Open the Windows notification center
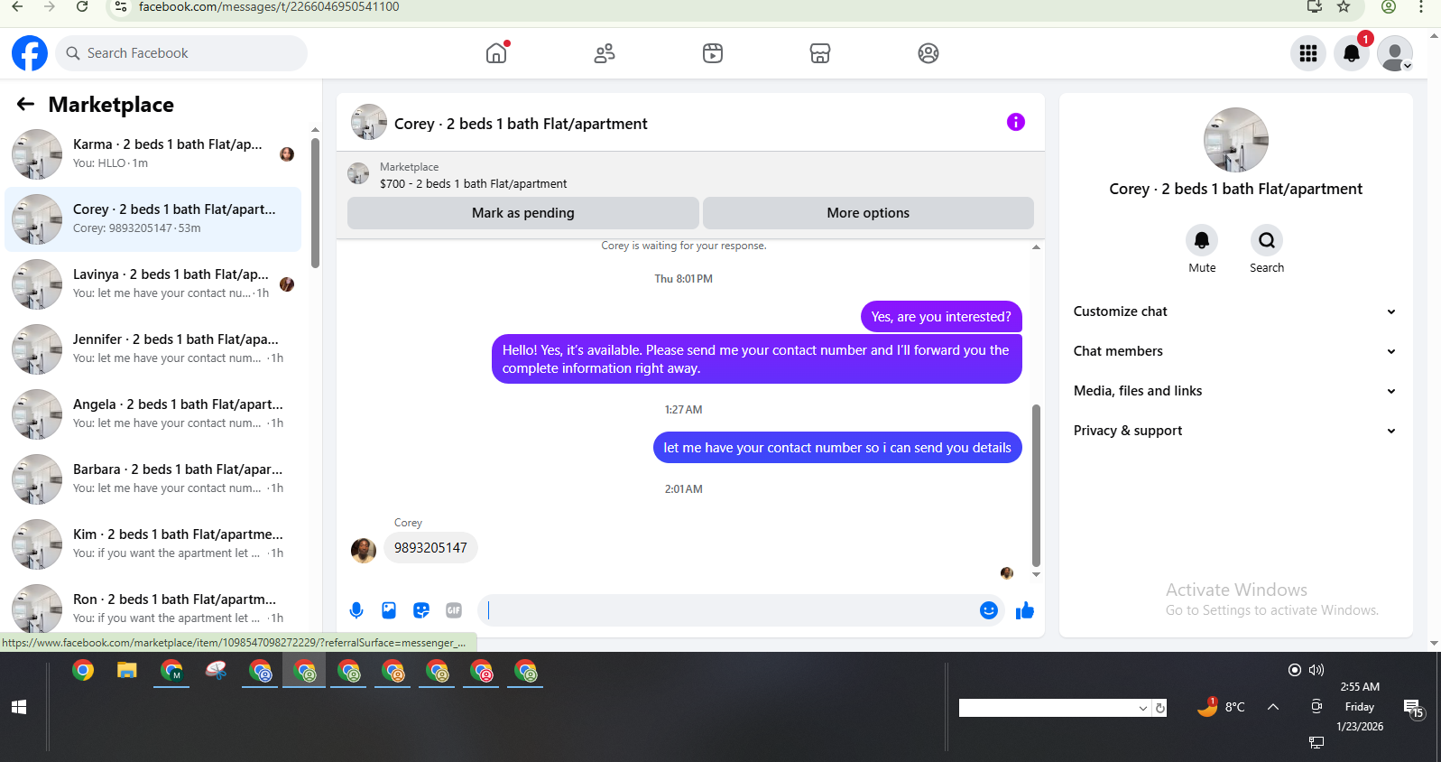1441x762 pixels. [x=1414, y=709]
